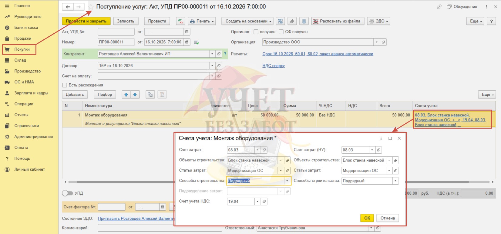Copy the document link icon
Image resolution: width=501 pixels, height=234 pixels.
pos(439,7)
